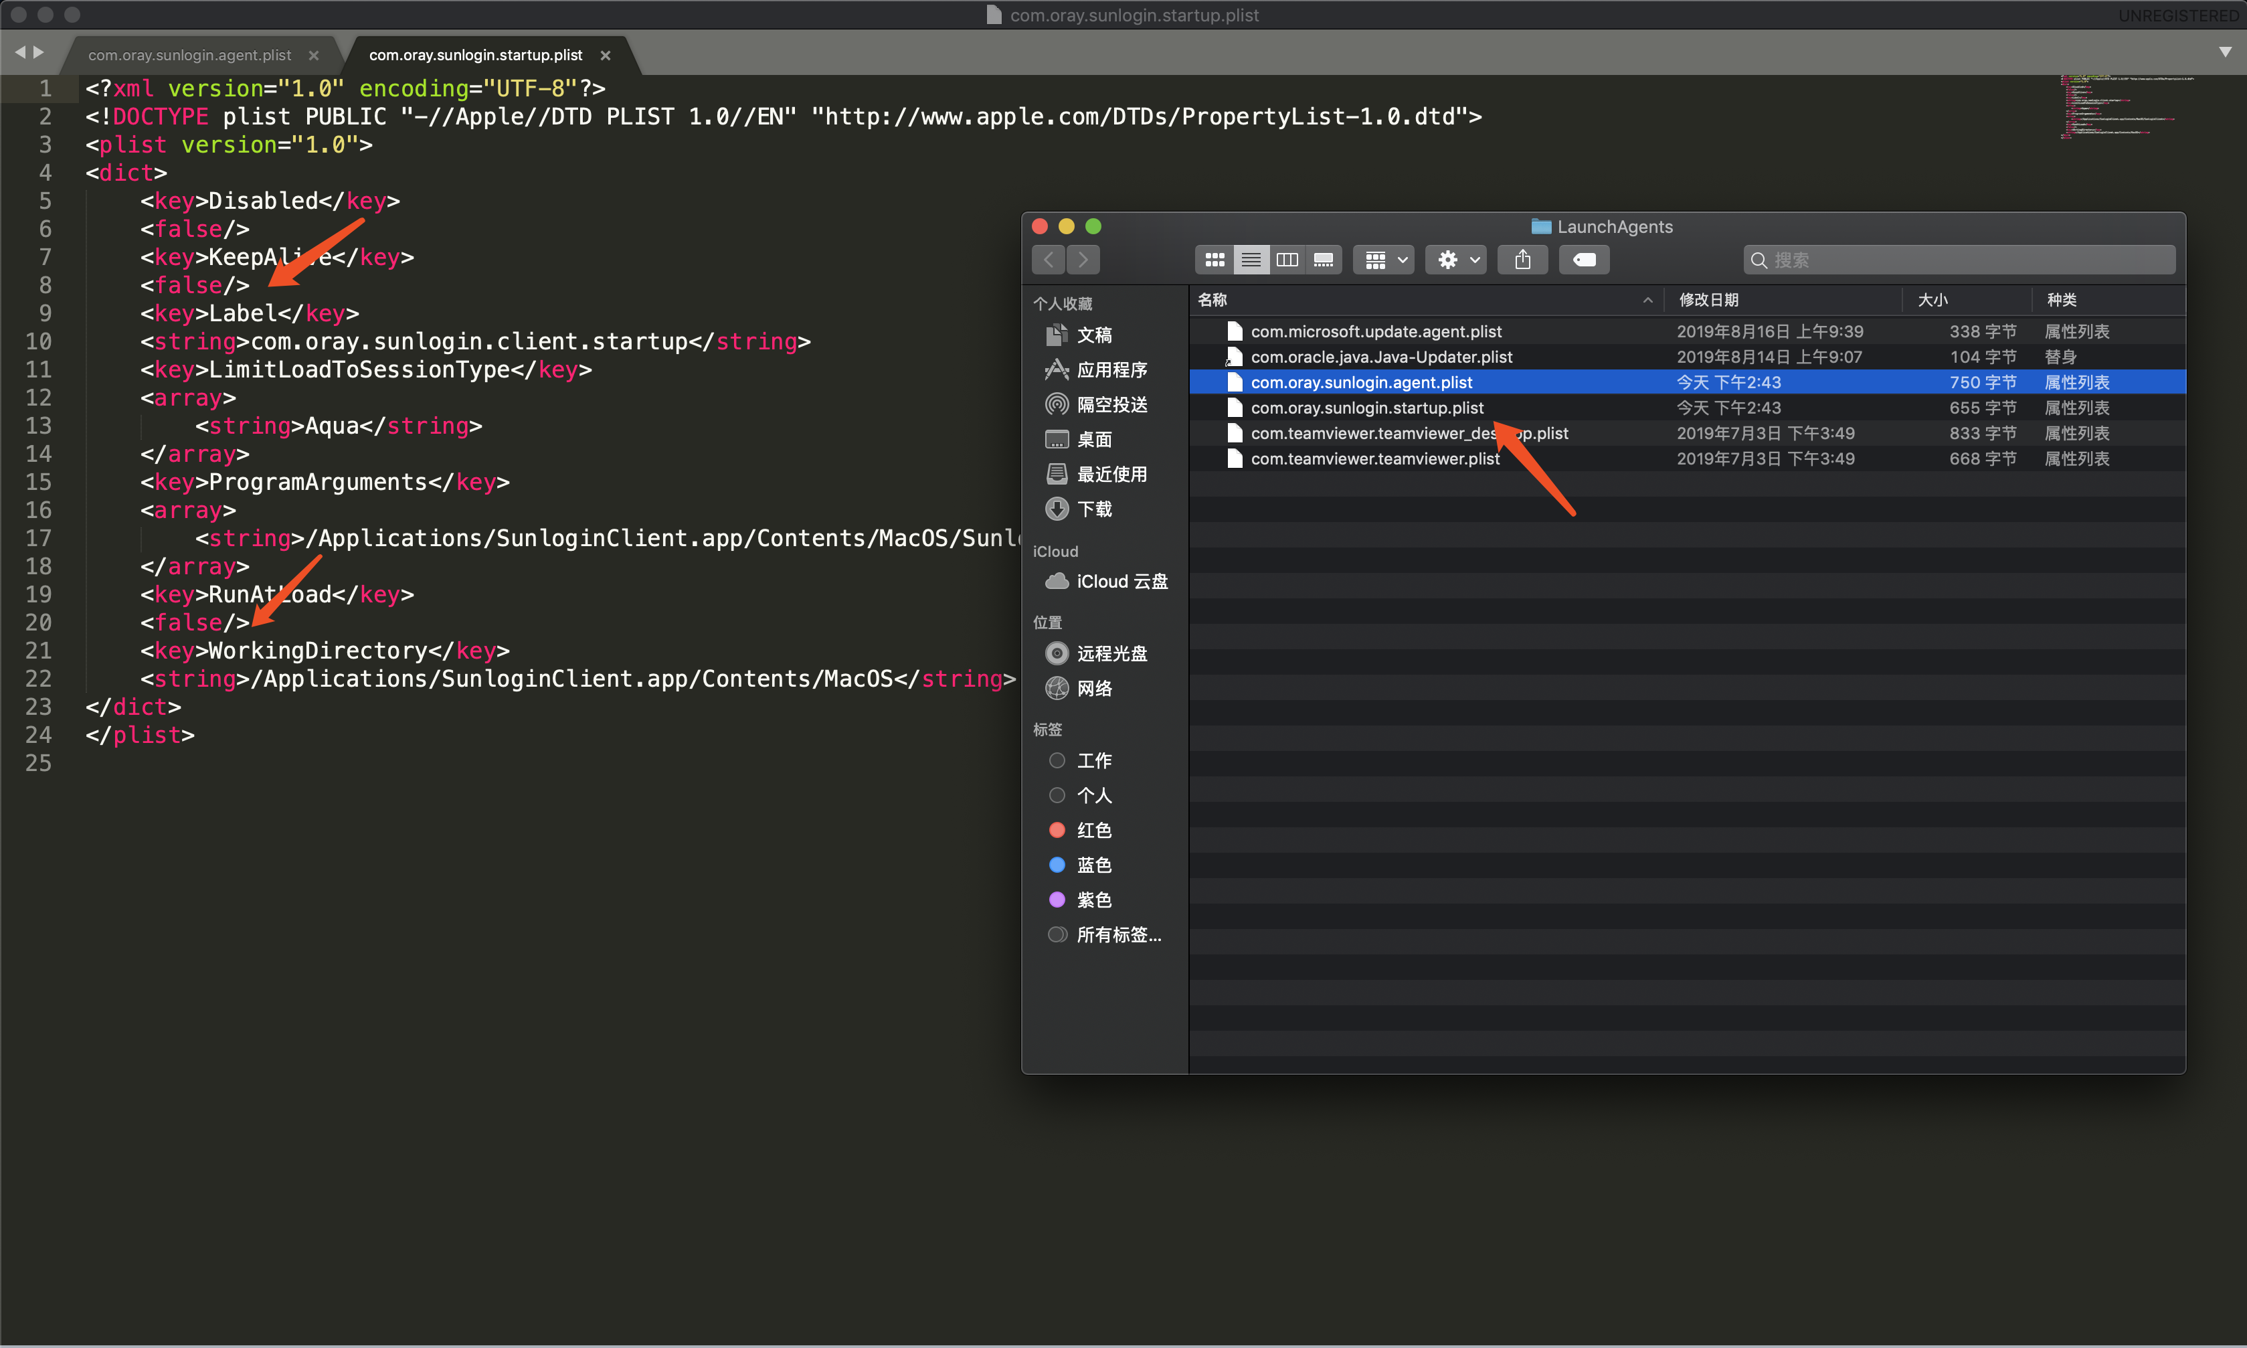Viewport: 2247px width, 1348px height.
Task: Sort files by modification date column
Action: click(1708, 300)
